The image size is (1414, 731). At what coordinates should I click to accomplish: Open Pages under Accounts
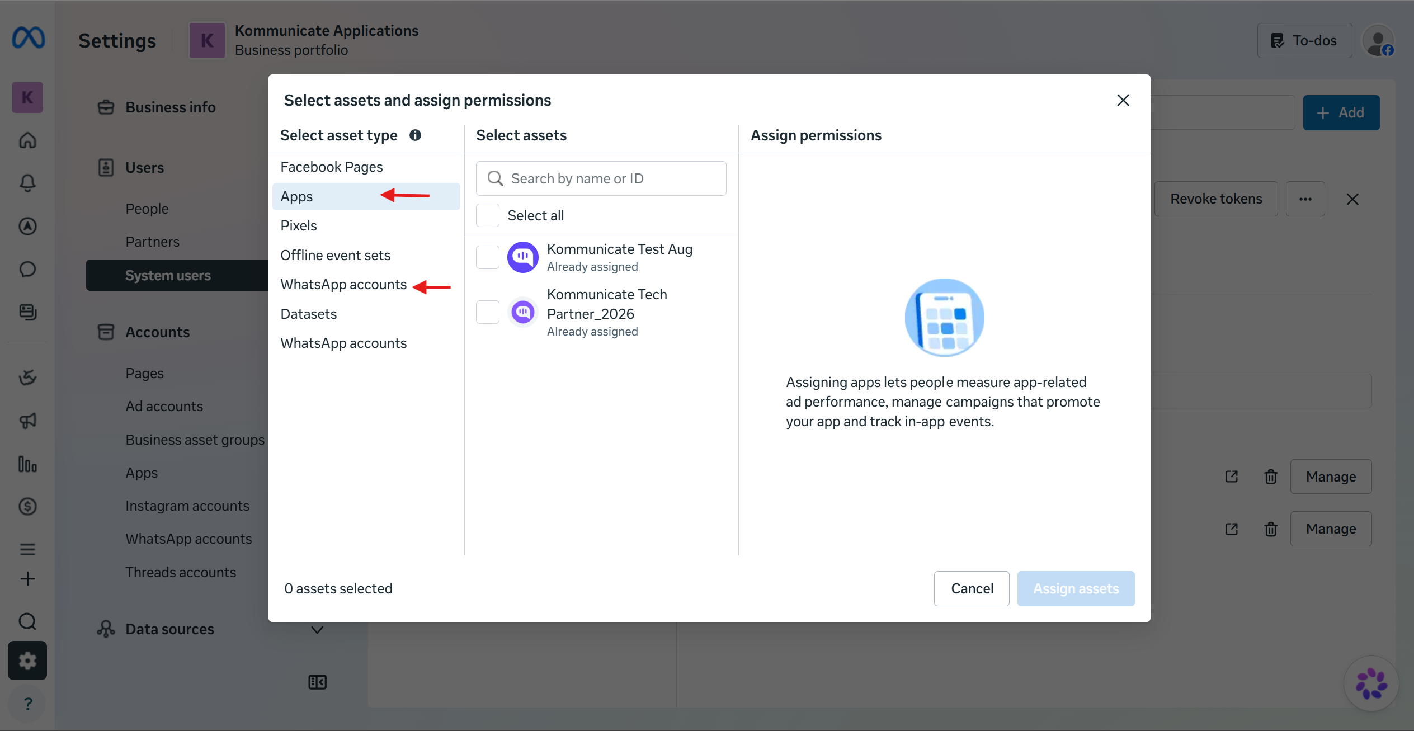click(144, 373)
